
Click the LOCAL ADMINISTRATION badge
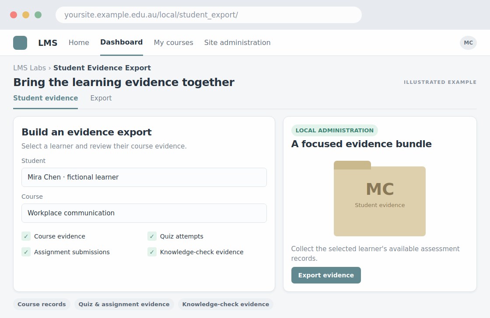tap(334, 131)
